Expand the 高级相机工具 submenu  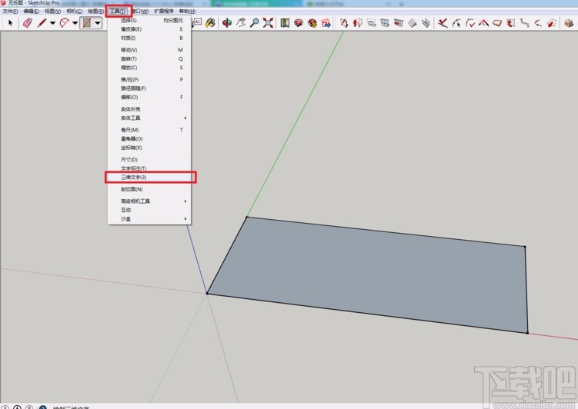click(149, 201)
